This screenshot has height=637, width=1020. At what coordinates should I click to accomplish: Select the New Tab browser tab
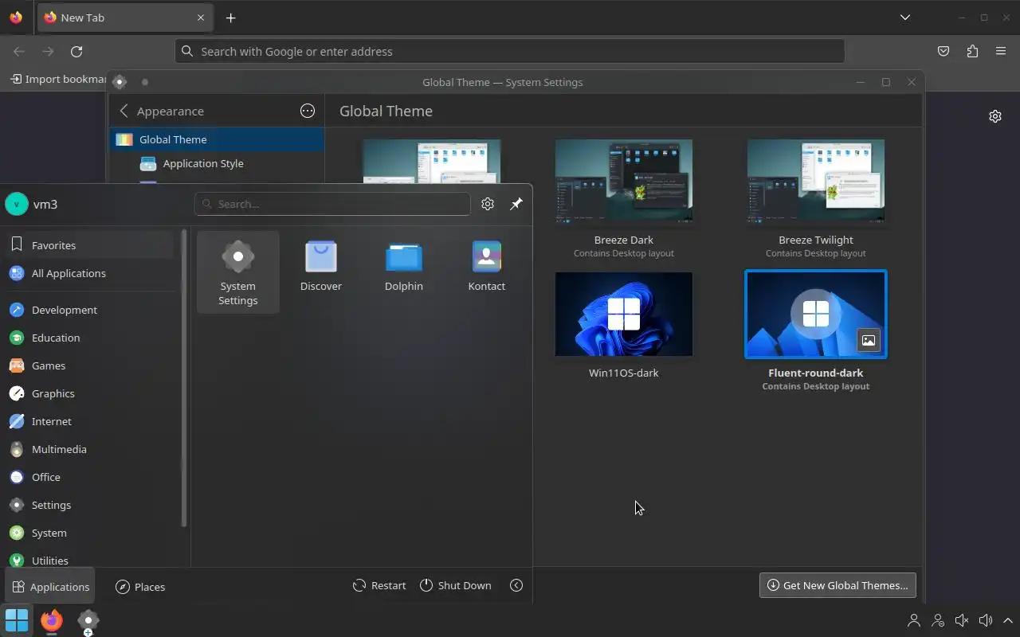(125, 18)
